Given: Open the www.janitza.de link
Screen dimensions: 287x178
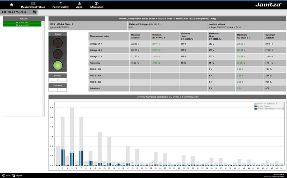Looking at the screenshot, I should 278,174.
